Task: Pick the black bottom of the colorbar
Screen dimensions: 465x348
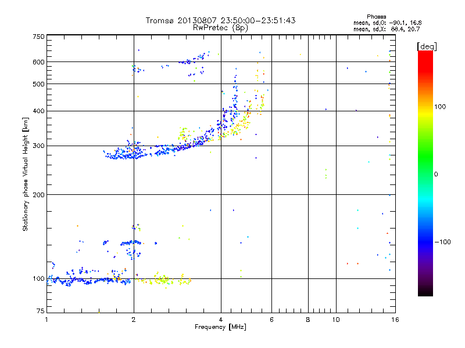Action: [425, 292]
